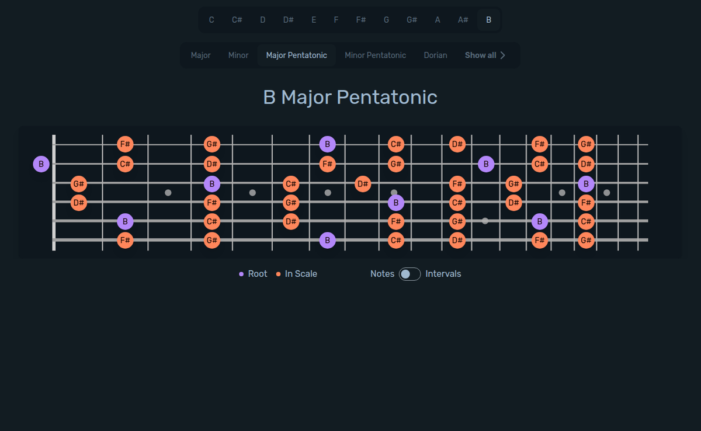Switch to the Dorian scale tab
Viewport: 701px width, 431px height.
pyautogui.click(x=435, y=55)
